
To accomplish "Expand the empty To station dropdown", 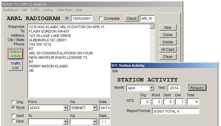I will pos(65,122).
